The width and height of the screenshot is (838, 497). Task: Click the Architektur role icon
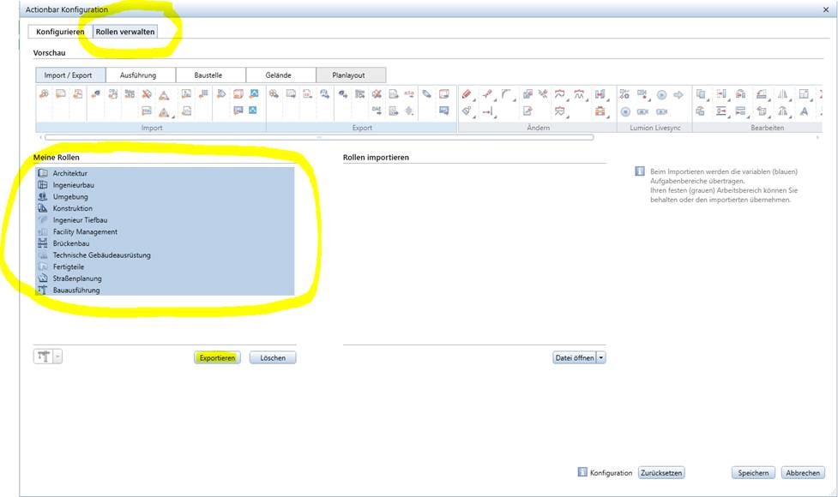tap(44, 173)
